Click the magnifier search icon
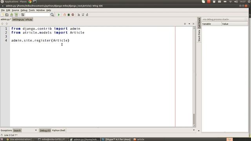The height and width of the screenshot is (141, 251). pos(52,15)
